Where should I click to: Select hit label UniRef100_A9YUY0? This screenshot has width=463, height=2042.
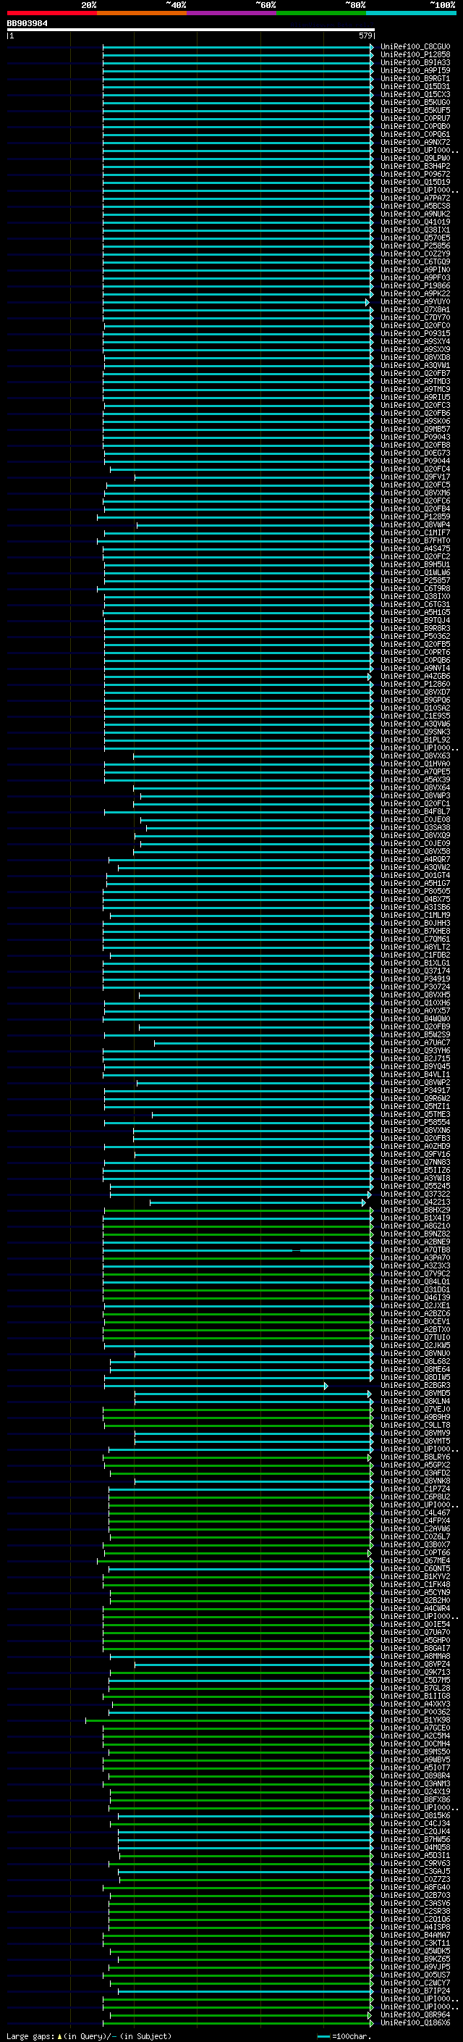tap(415, 302)
